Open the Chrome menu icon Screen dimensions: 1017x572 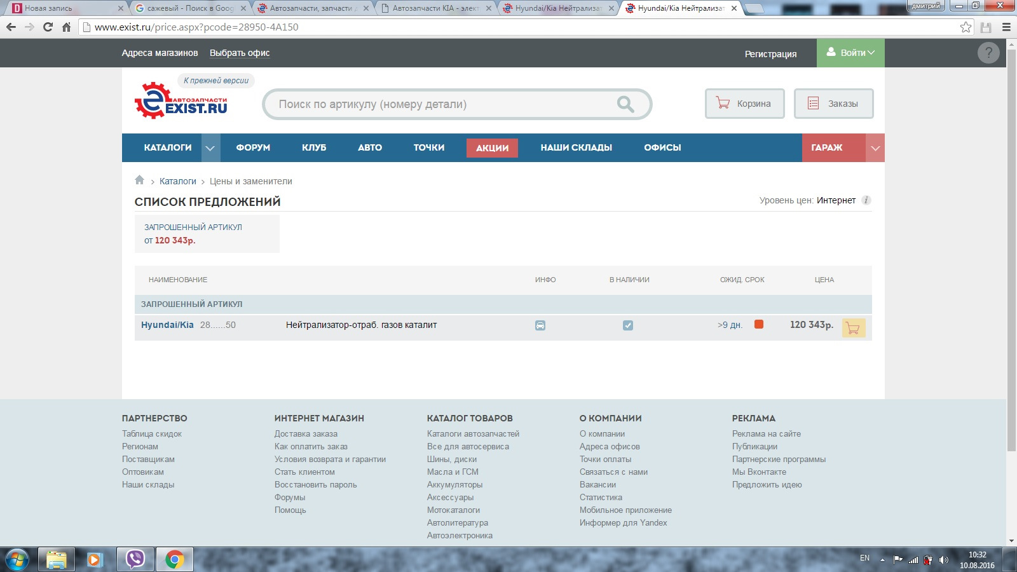click(x=1006, y=27)
